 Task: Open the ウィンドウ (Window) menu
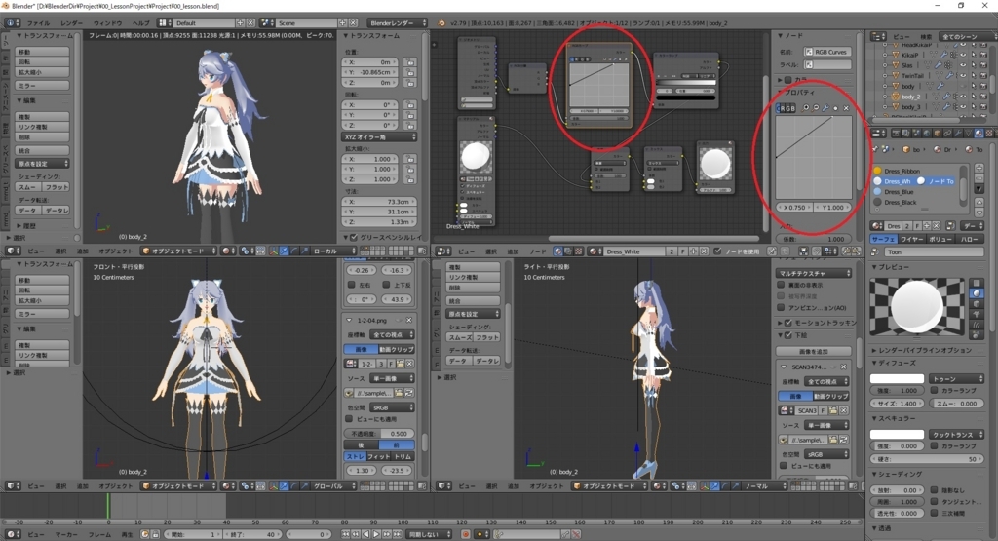click(107, 23)
